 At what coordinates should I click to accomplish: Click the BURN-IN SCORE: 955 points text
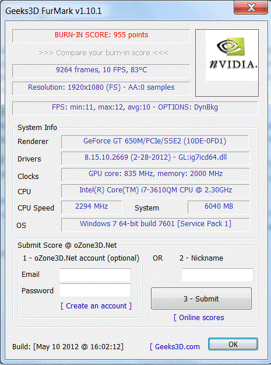pyautogui.click(x=101, y=35)
